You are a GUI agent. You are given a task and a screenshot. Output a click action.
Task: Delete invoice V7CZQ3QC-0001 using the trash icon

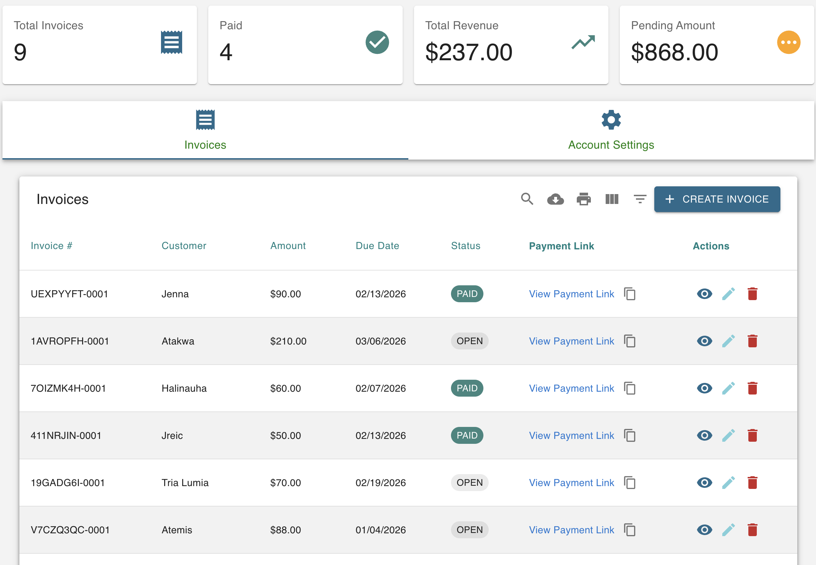point(753,530)
